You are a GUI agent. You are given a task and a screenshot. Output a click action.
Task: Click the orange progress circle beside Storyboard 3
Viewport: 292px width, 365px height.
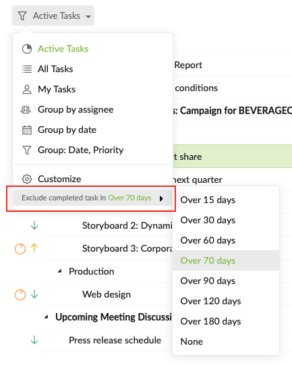[x=20, y=249]
